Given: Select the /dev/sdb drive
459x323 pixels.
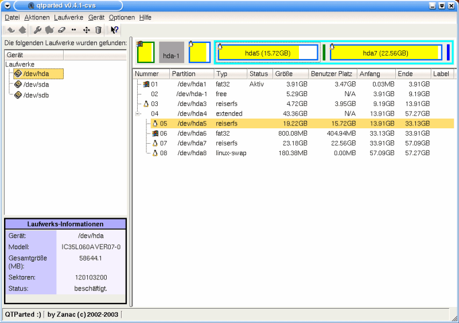Looking at the screenshot, I should 36,95.
